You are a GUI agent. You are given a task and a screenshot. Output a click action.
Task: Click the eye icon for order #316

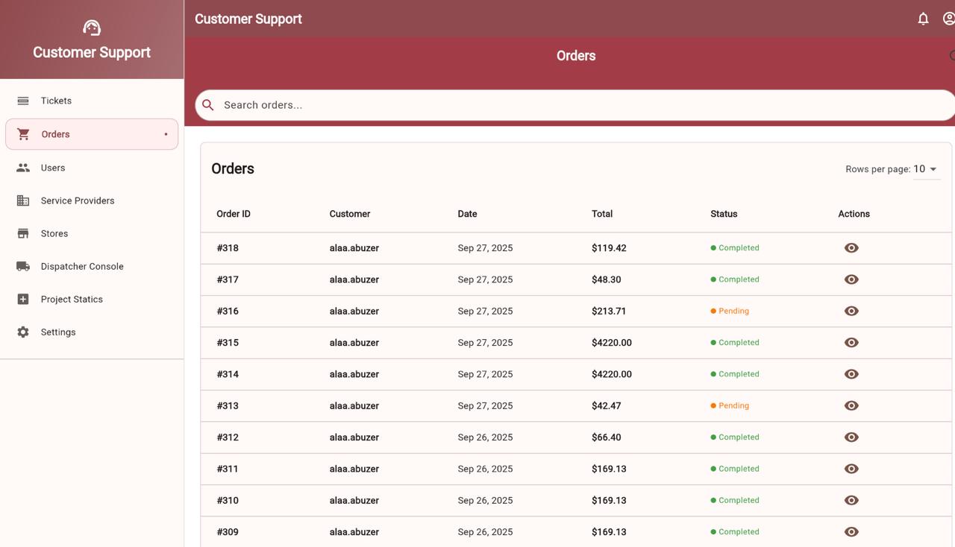(851, 312)
